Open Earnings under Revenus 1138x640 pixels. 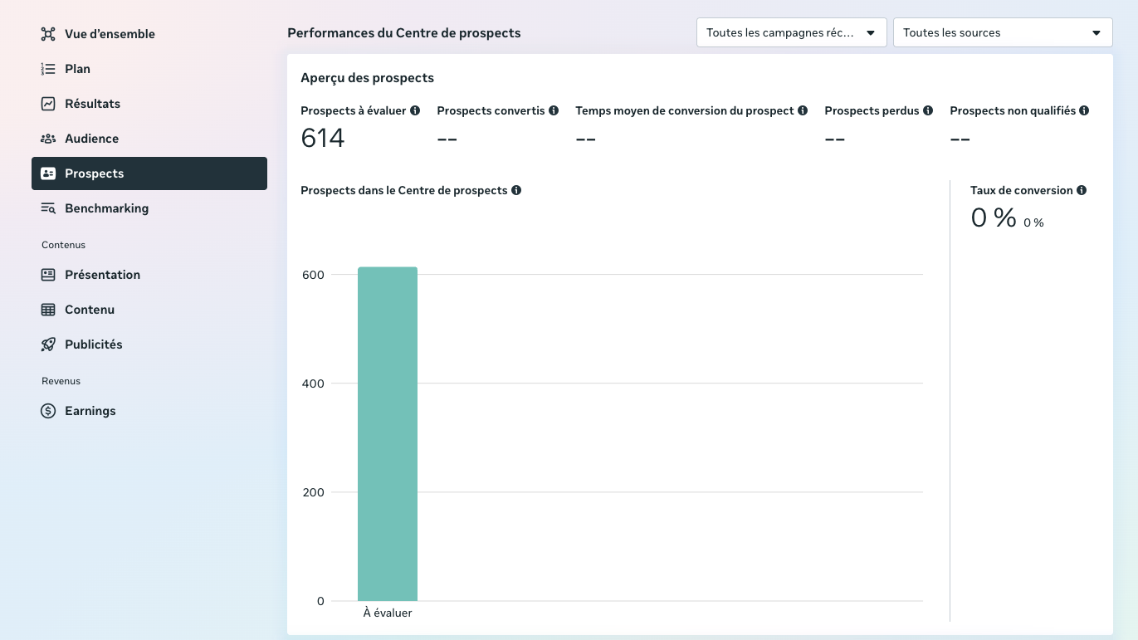tap(149, 411)
